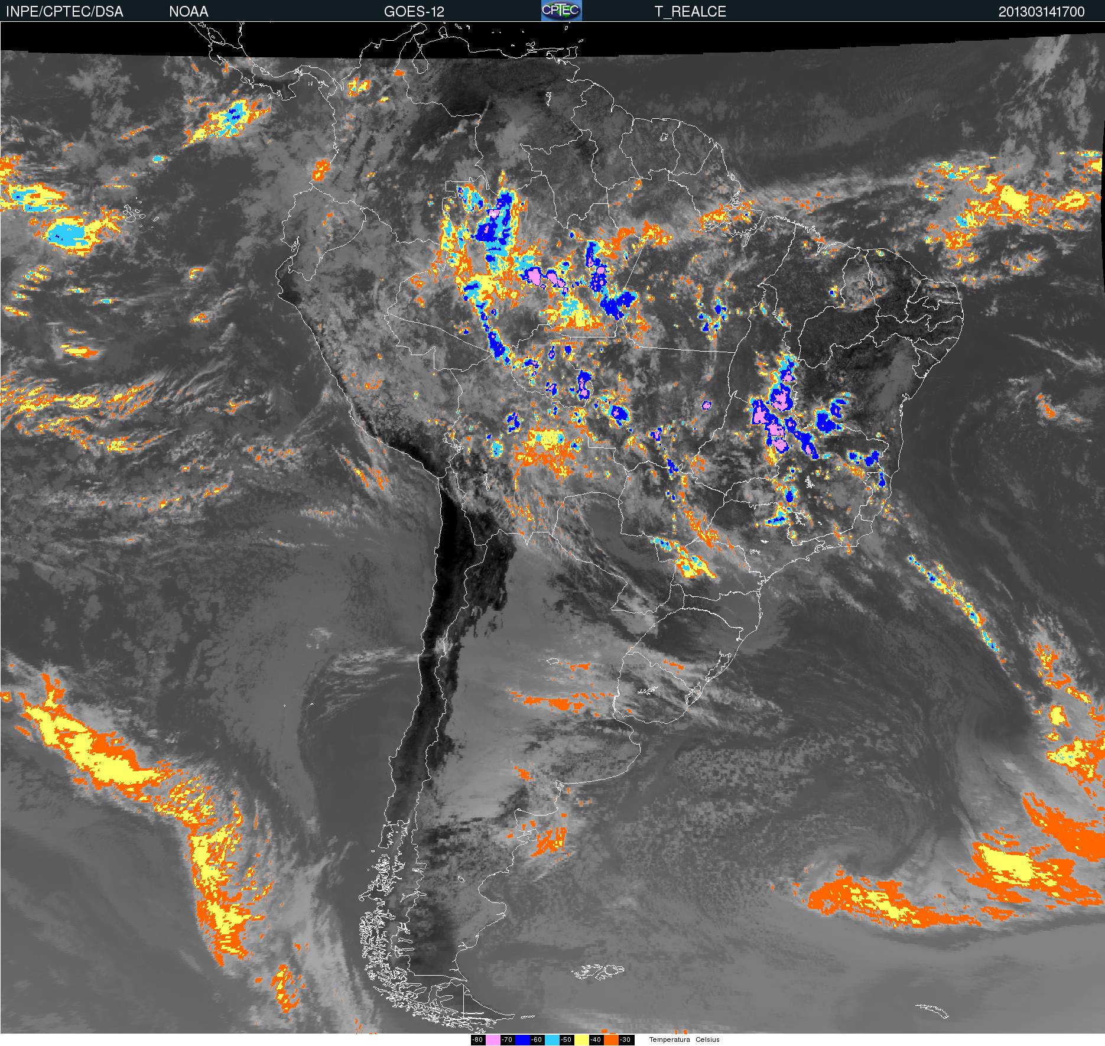Click the -50 legend value
Viewport: 1105px width, 1046px height.
[566, 1040]
